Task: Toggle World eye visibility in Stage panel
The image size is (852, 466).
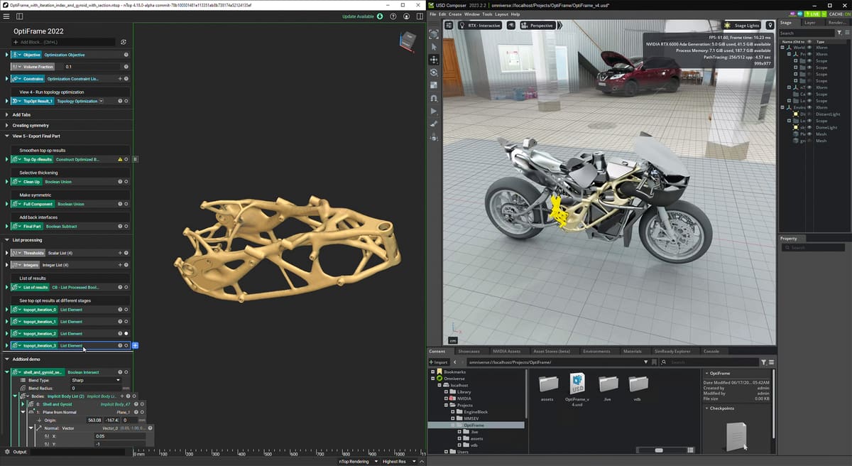Action: click(809, 48)
